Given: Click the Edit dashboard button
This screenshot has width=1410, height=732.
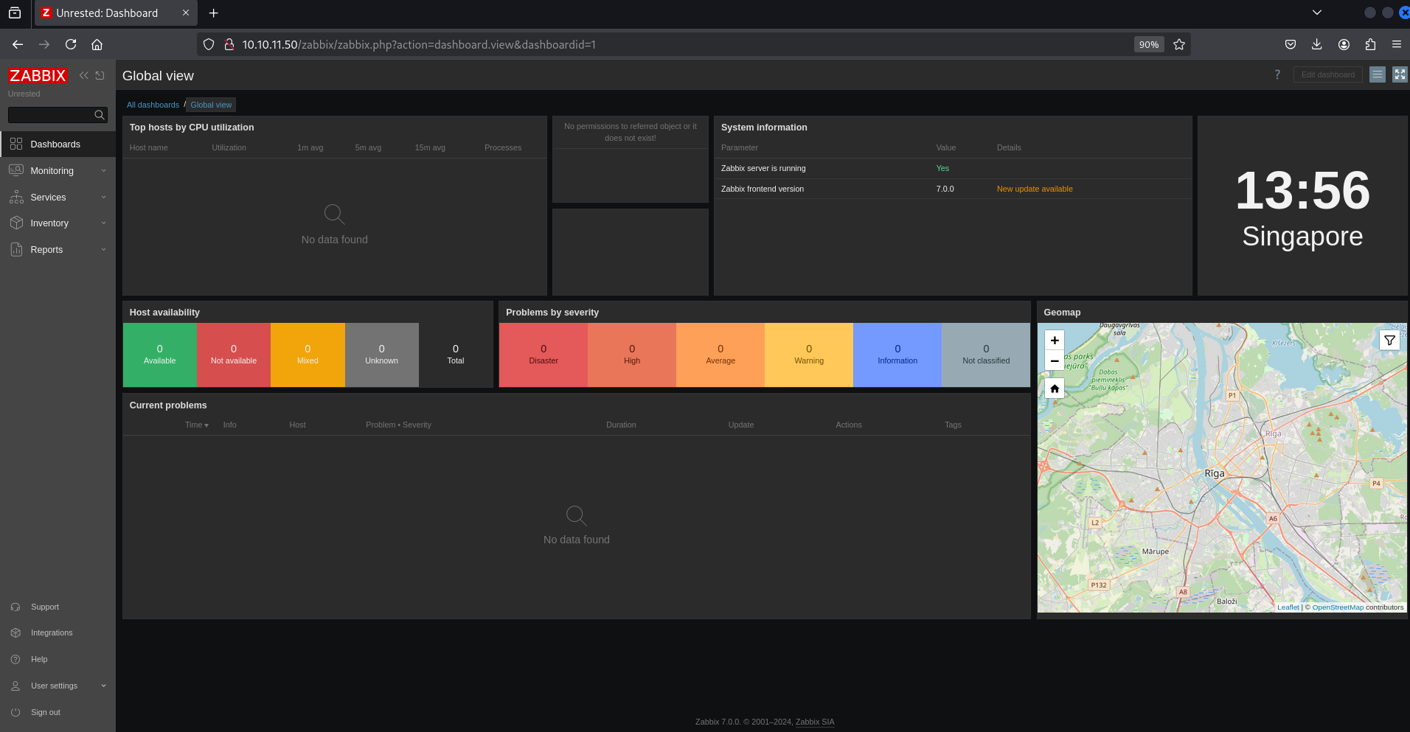Looking at the screenshot, I should point(1327,74).
